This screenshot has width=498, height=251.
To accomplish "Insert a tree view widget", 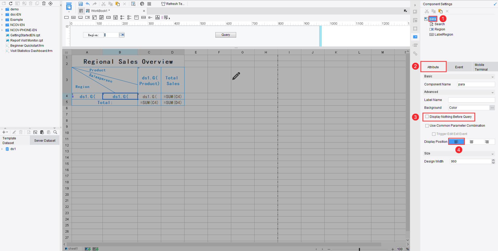I will pos(158,17).
